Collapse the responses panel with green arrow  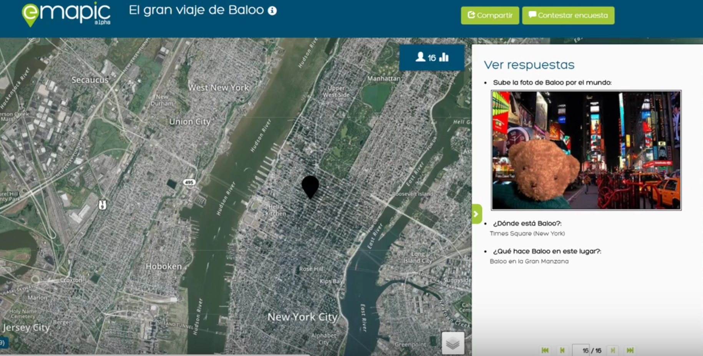[476, 214]
